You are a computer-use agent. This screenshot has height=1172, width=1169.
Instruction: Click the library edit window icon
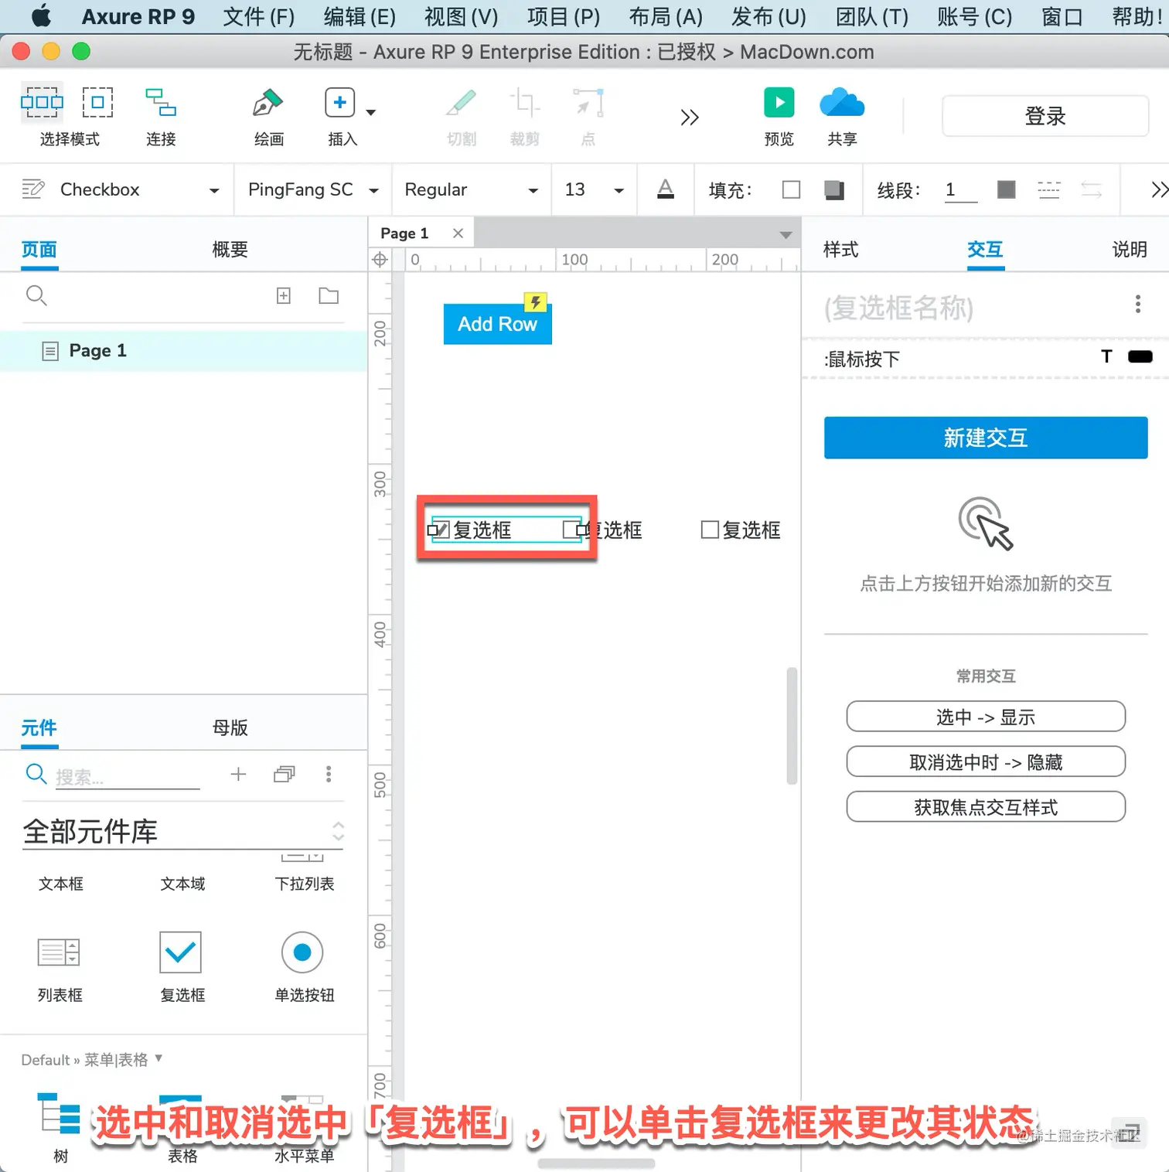coord(285,774)
